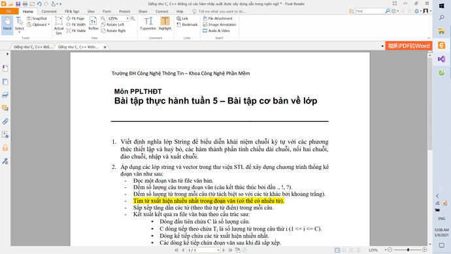This screenshot has width=451, height=254.
Task: Zoom in with status bar plus button
Action: coord(425,250)
